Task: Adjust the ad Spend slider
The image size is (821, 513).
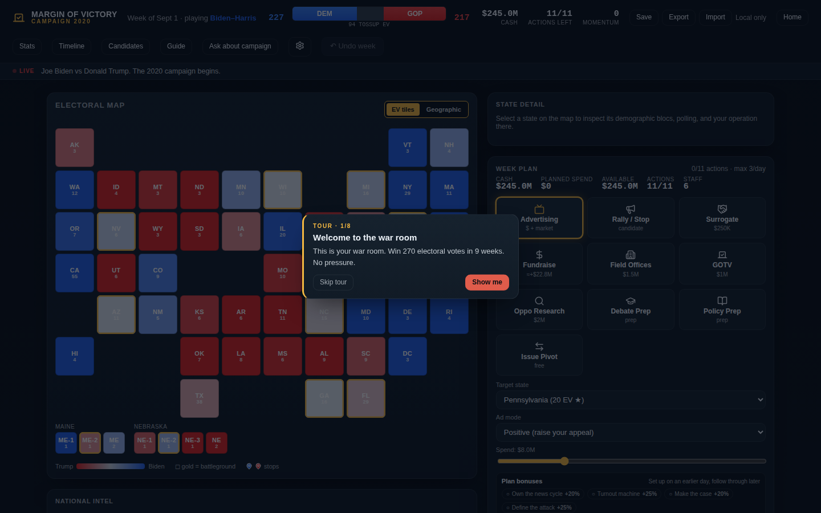Action: tap(631, 461)
